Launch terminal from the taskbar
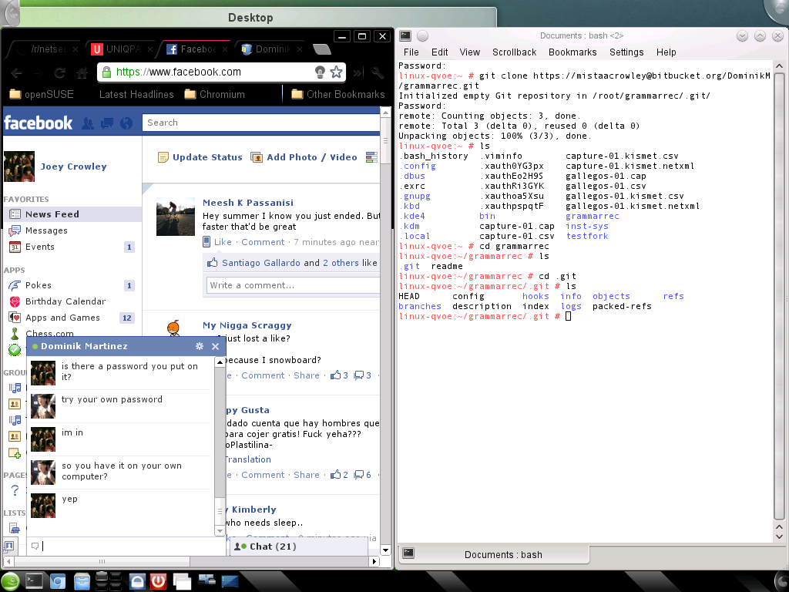 (35, 581)
